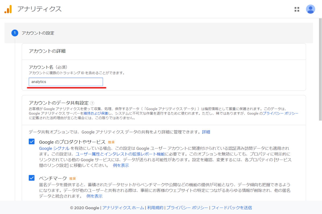Click the アカウントの詳細 heading
The width and height of the screenshot is (322, 214).
coord(47,51)
